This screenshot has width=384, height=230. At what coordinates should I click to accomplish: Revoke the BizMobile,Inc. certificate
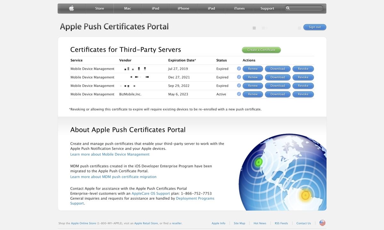coord(303,94)
